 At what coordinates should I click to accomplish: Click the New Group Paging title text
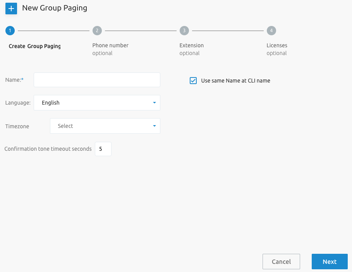coord(55,8)
